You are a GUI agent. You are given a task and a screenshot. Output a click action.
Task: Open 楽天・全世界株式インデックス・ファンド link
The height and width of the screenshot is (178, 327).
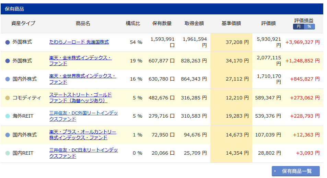coord(83,79)
